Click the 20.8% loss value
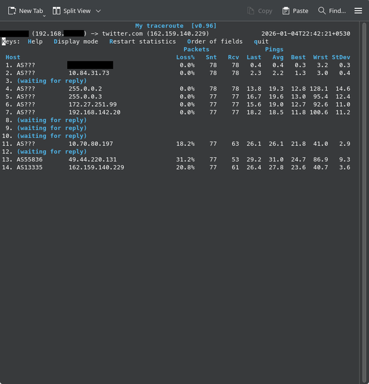 pyautogui.click(x=186, y=167)
